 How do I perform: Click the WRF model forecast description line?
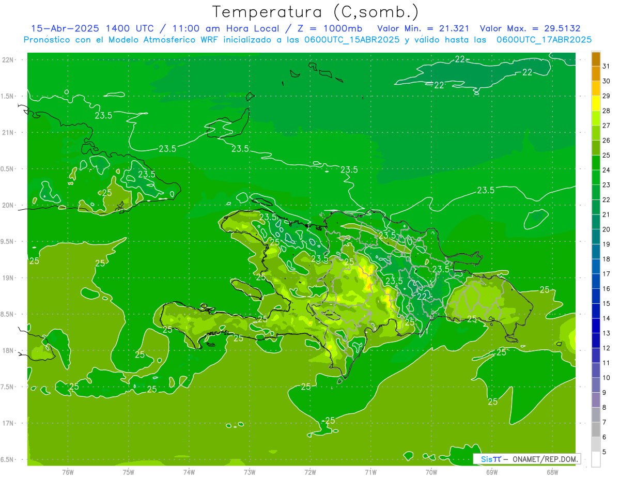307,40
